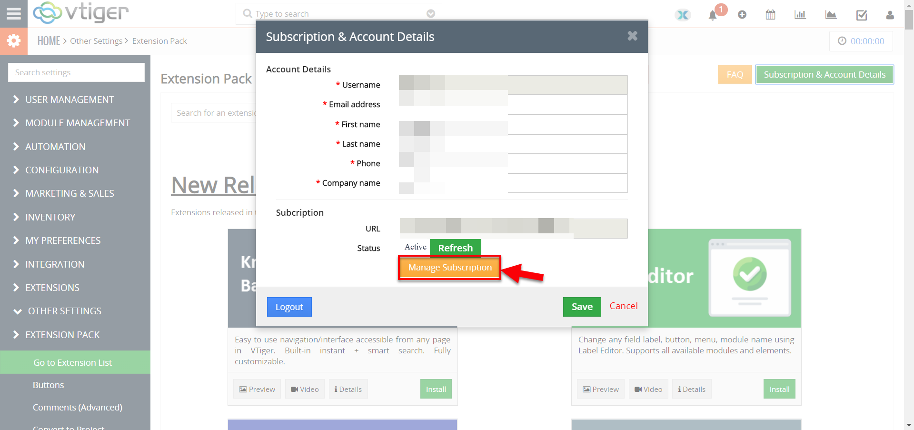Click the page scrollbar down arrow

click(909, 425)
